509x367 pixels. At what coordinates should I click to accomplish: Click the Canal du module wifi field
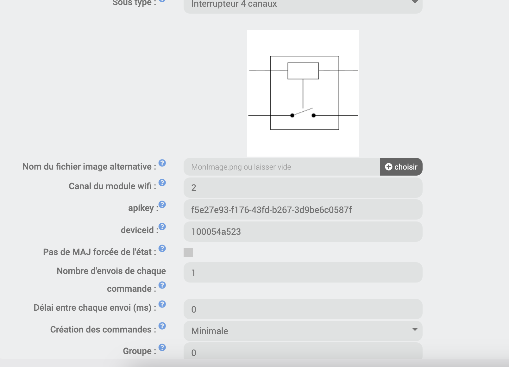pyautogui.click(x=303, y=188)
